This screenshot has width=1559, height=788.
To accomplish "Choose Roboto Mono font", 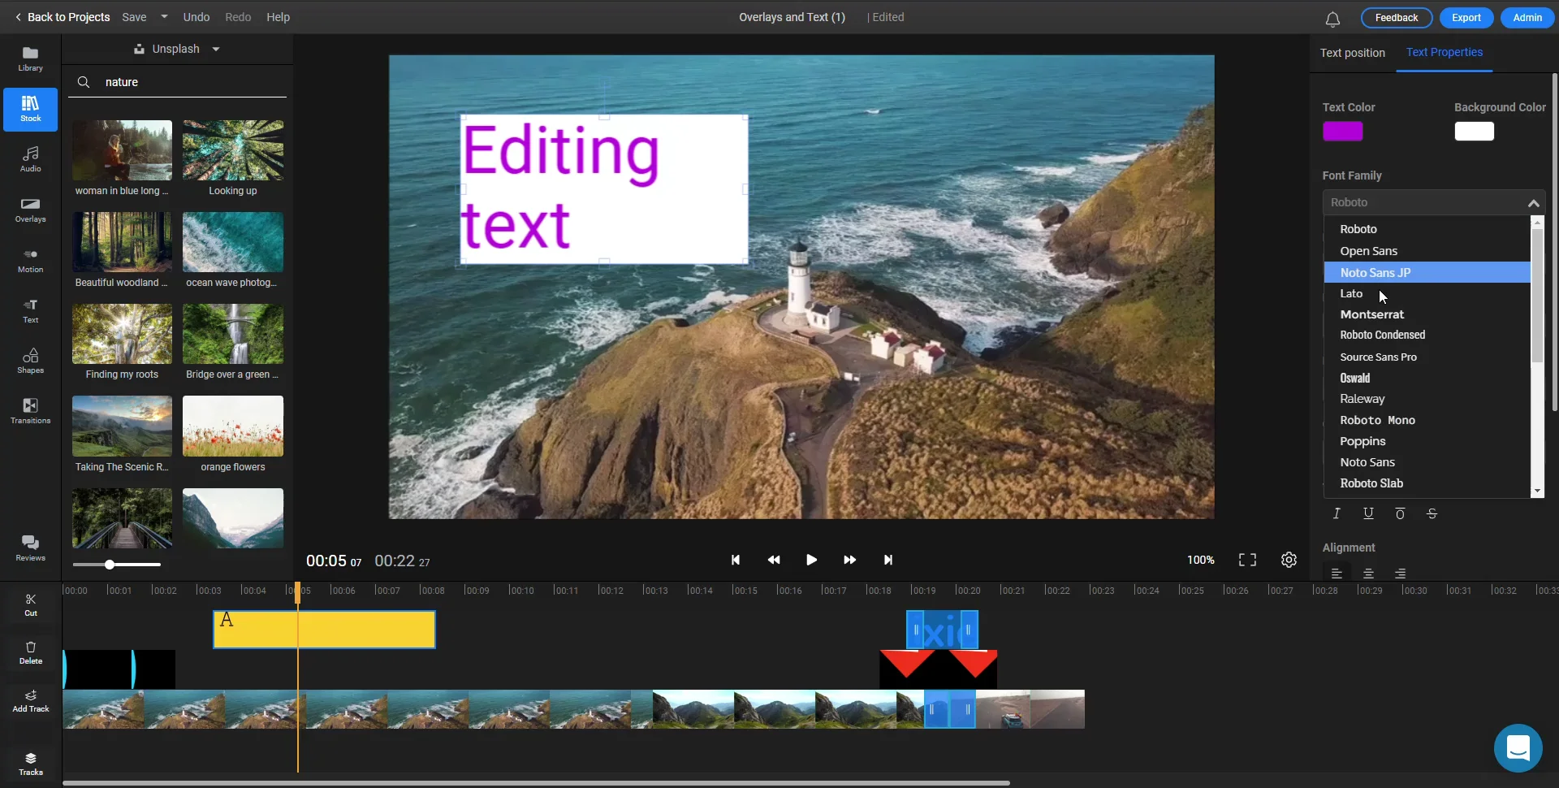I will pyautogui.click(x=1427, y=420).
